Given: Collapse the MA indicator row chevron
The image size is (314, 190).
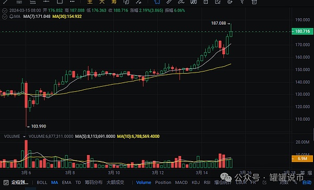Looking at the screenshot, I should 4,17.
